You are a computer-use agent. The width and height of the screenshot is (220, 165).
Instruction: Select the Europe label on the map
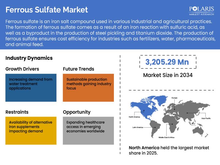[174, 98]
